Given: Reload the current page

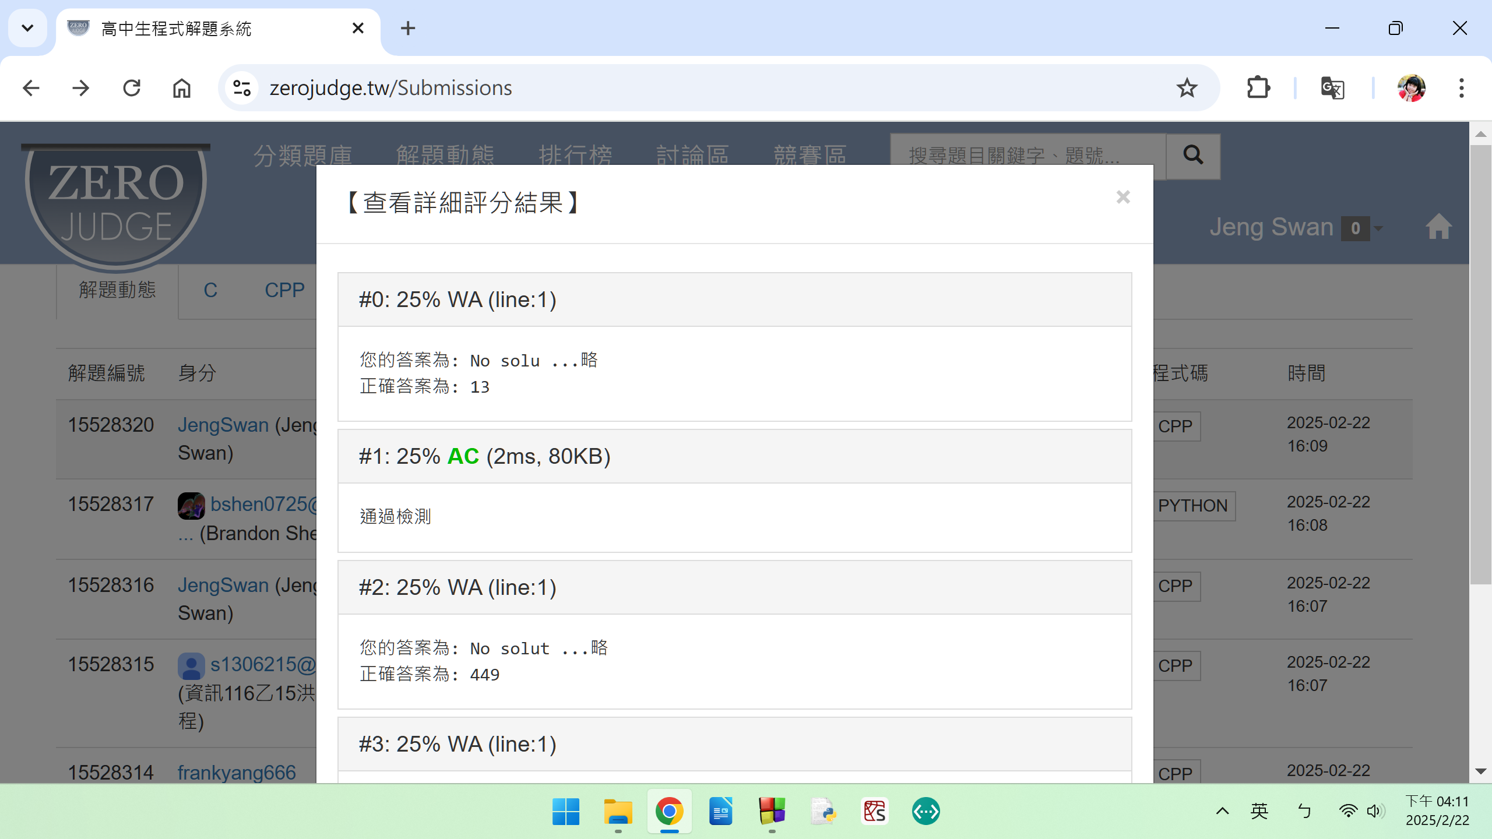Looking at the screenshot, I should click(x=132, y=88).
